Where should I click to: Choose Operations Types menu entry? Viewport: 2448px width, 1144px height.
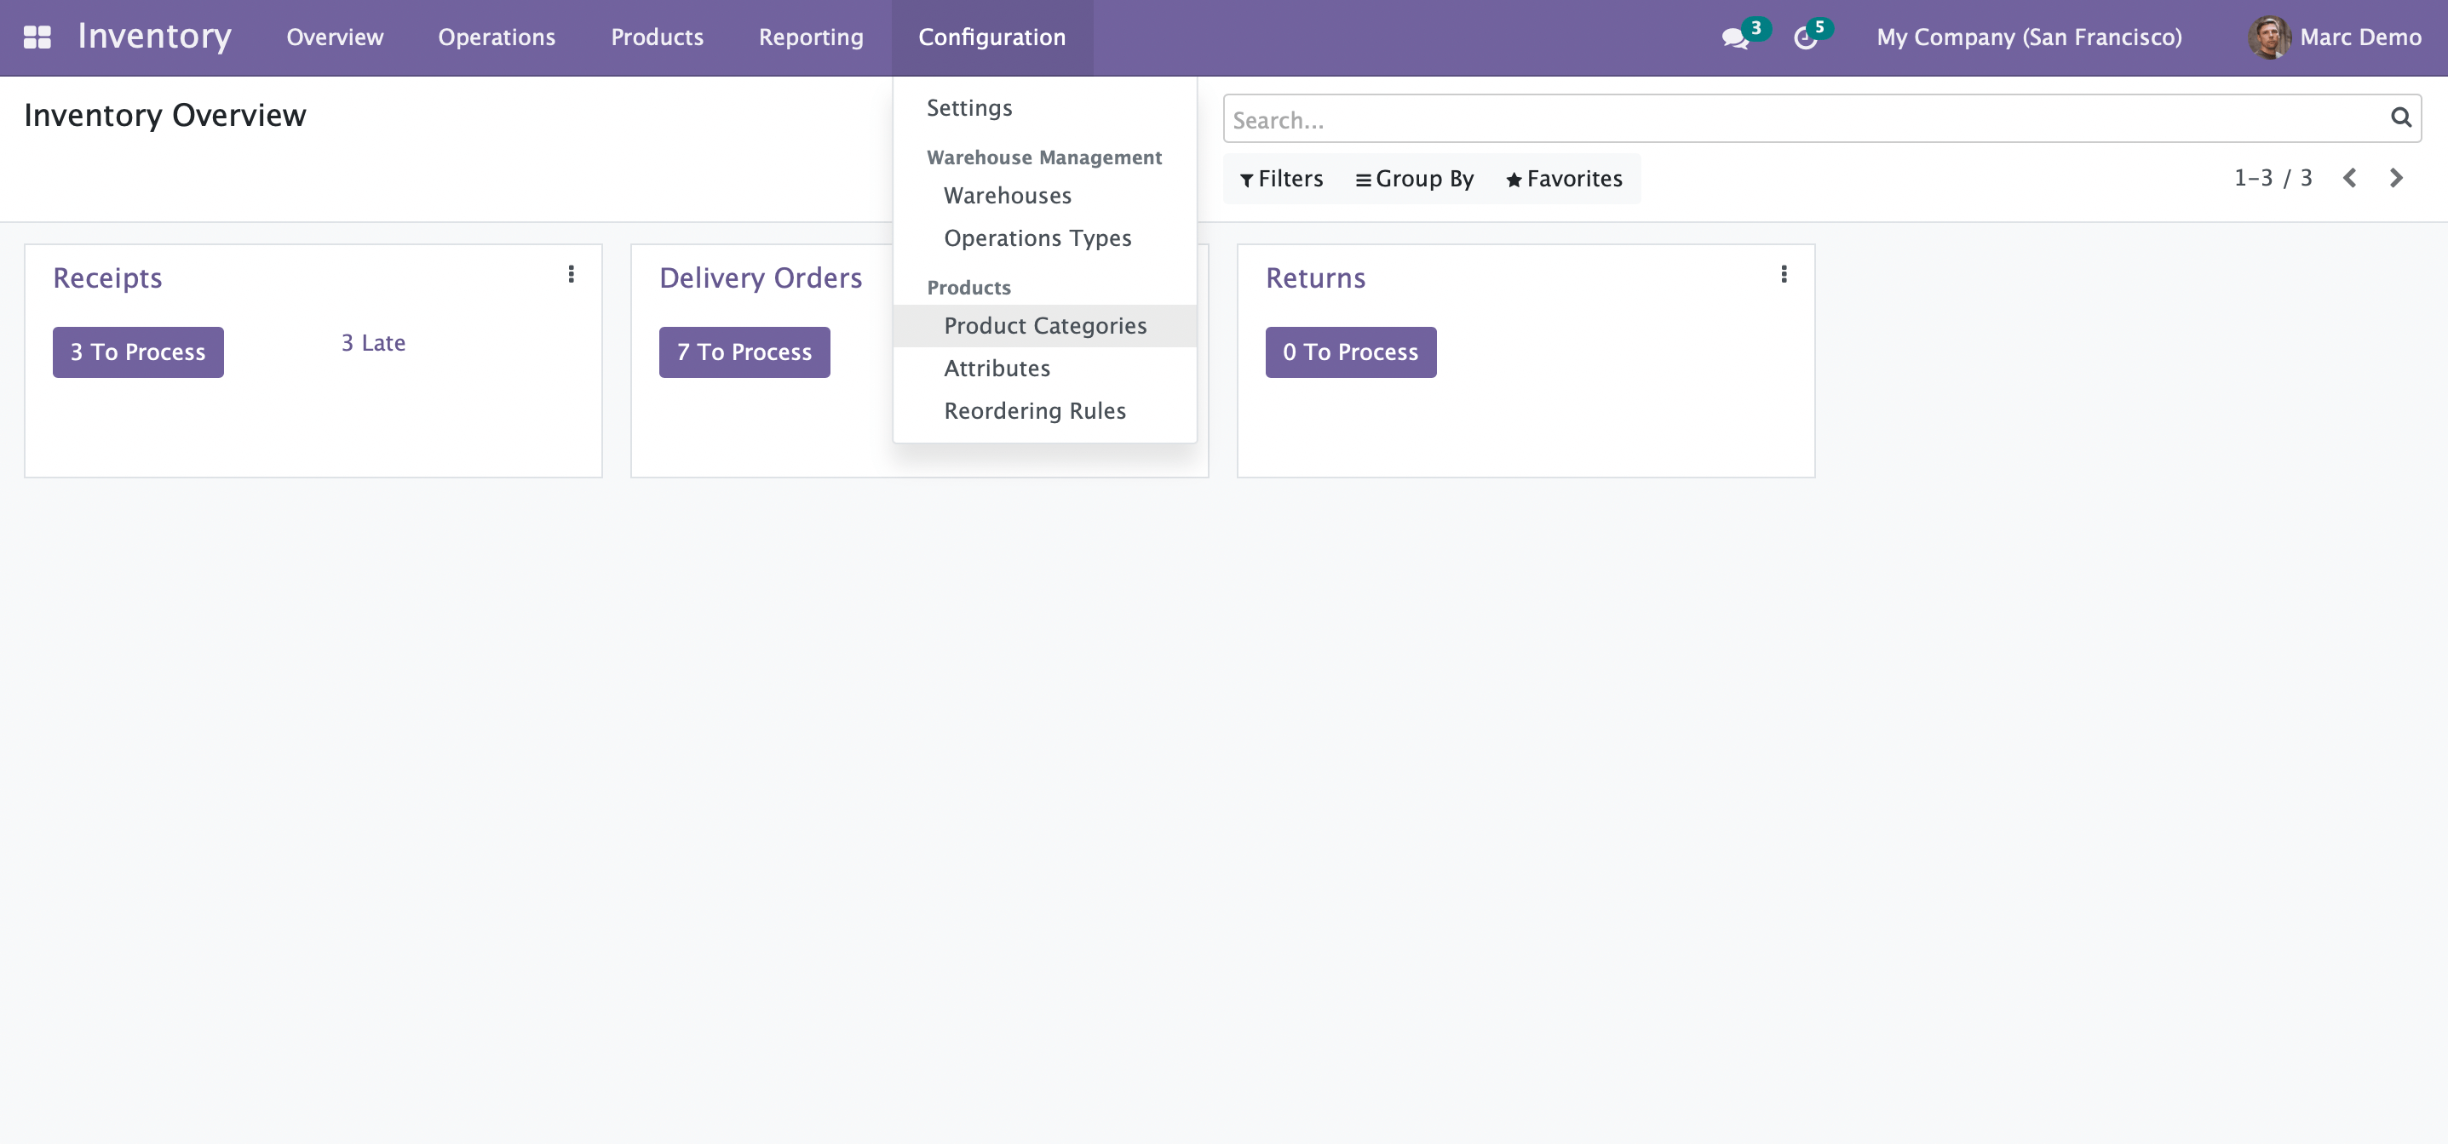tap(1037, 238)
